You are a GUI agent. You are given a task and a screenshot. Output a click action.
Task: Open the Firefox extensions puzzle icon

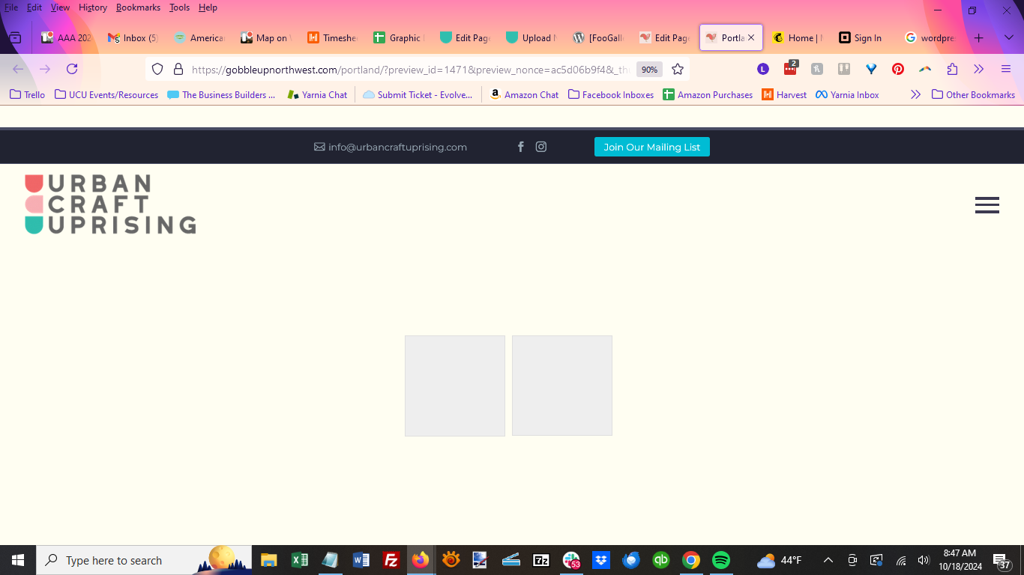(x=952, y=70)
